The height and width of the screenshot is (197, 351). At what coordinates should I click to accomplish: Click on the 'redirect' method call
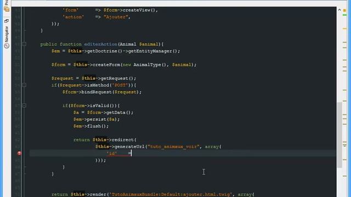point(122,140)
